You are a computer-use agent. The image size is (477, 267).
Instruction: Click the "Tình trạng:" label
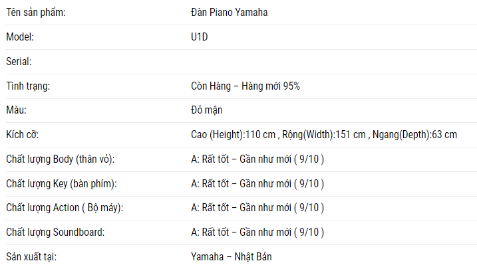click(28, 86)
